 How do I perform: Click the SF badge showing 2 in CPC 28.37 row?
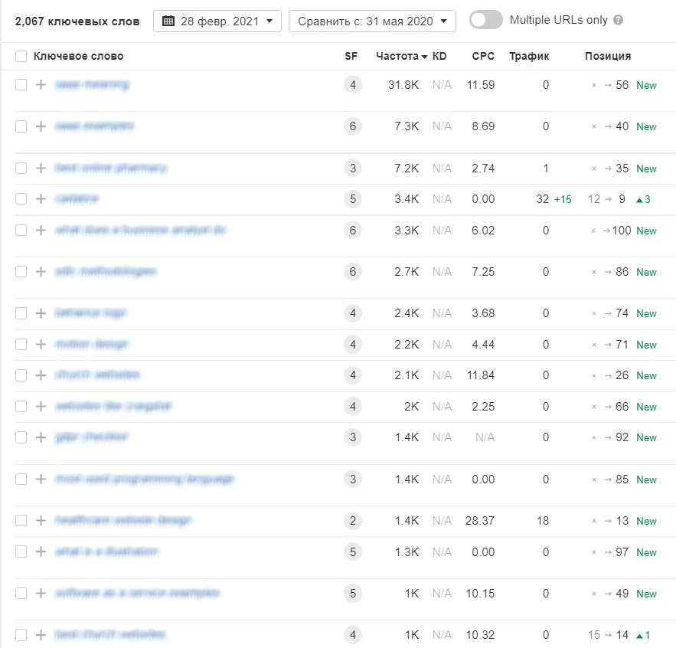(x=352, y=521)
